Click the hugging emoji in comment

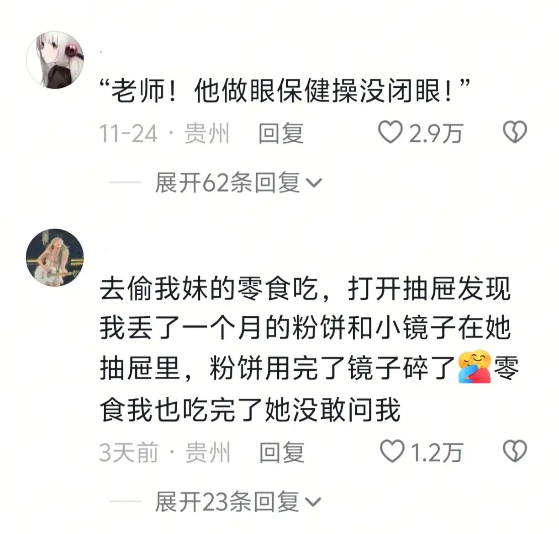[475, 367]
